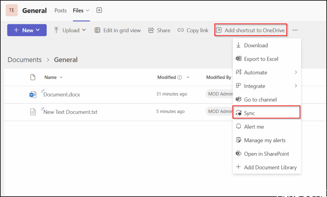Click the file type column header icon

[33, 77]
